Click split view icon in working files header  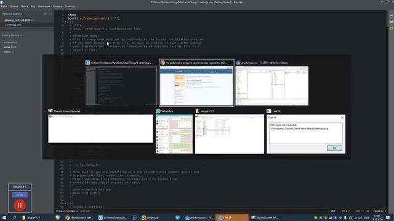click(50, 14)
